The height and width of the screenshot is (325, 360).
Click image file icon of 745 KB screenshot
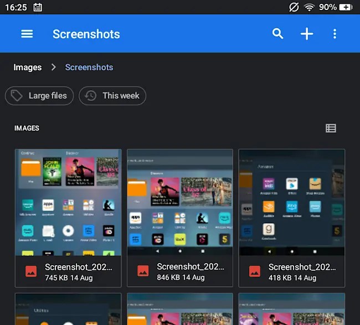pos(31,271)
